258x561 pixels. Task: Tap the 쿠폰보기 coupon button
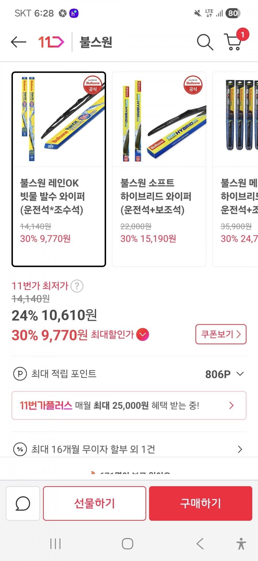click(x=221, y=334)
